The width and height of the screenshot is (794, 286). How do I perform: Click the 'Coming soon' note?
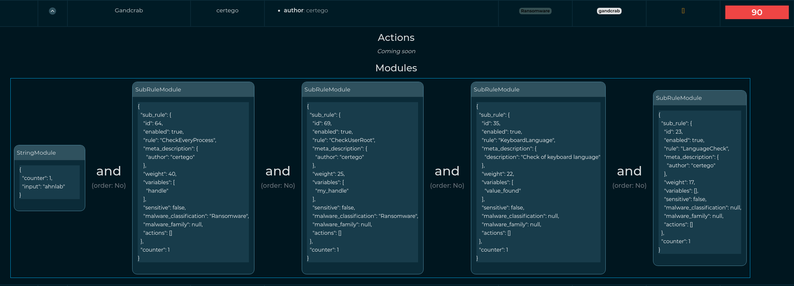[396, 51]
